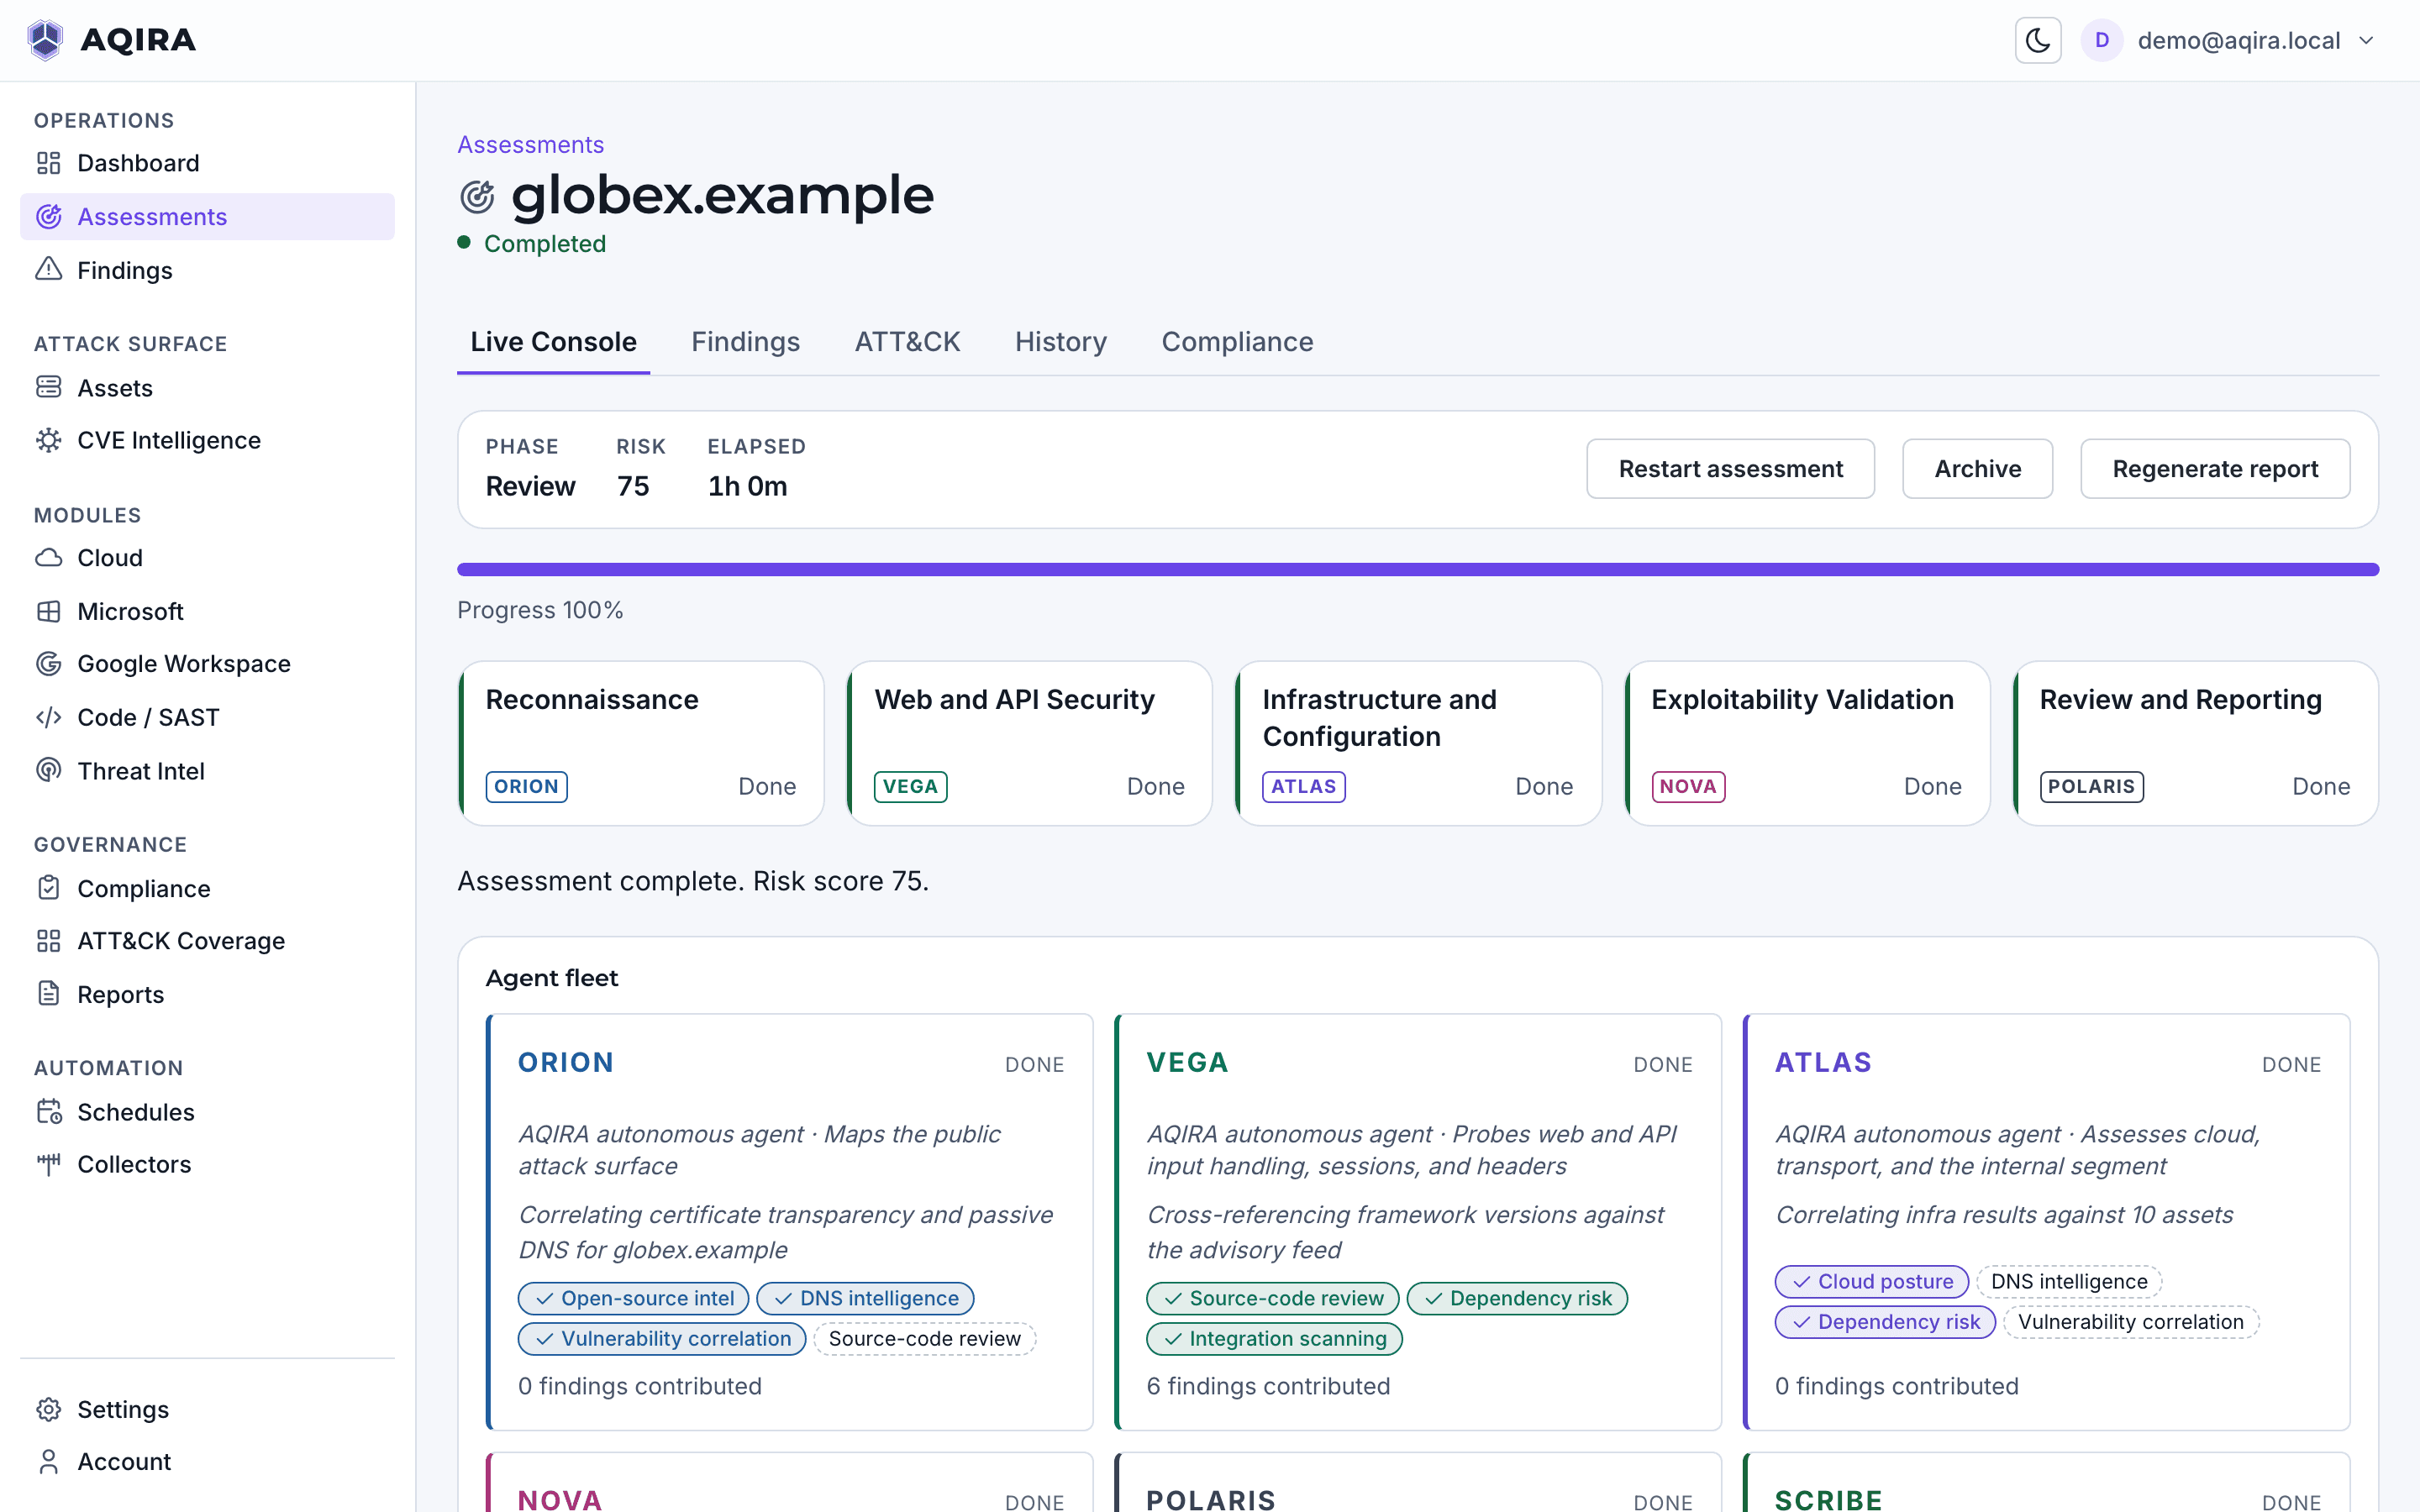Select the Exploitability Validation phase card
Image resolution: width=2420 pixels, height=1512 pixels.
click(x=1807, y=743)
